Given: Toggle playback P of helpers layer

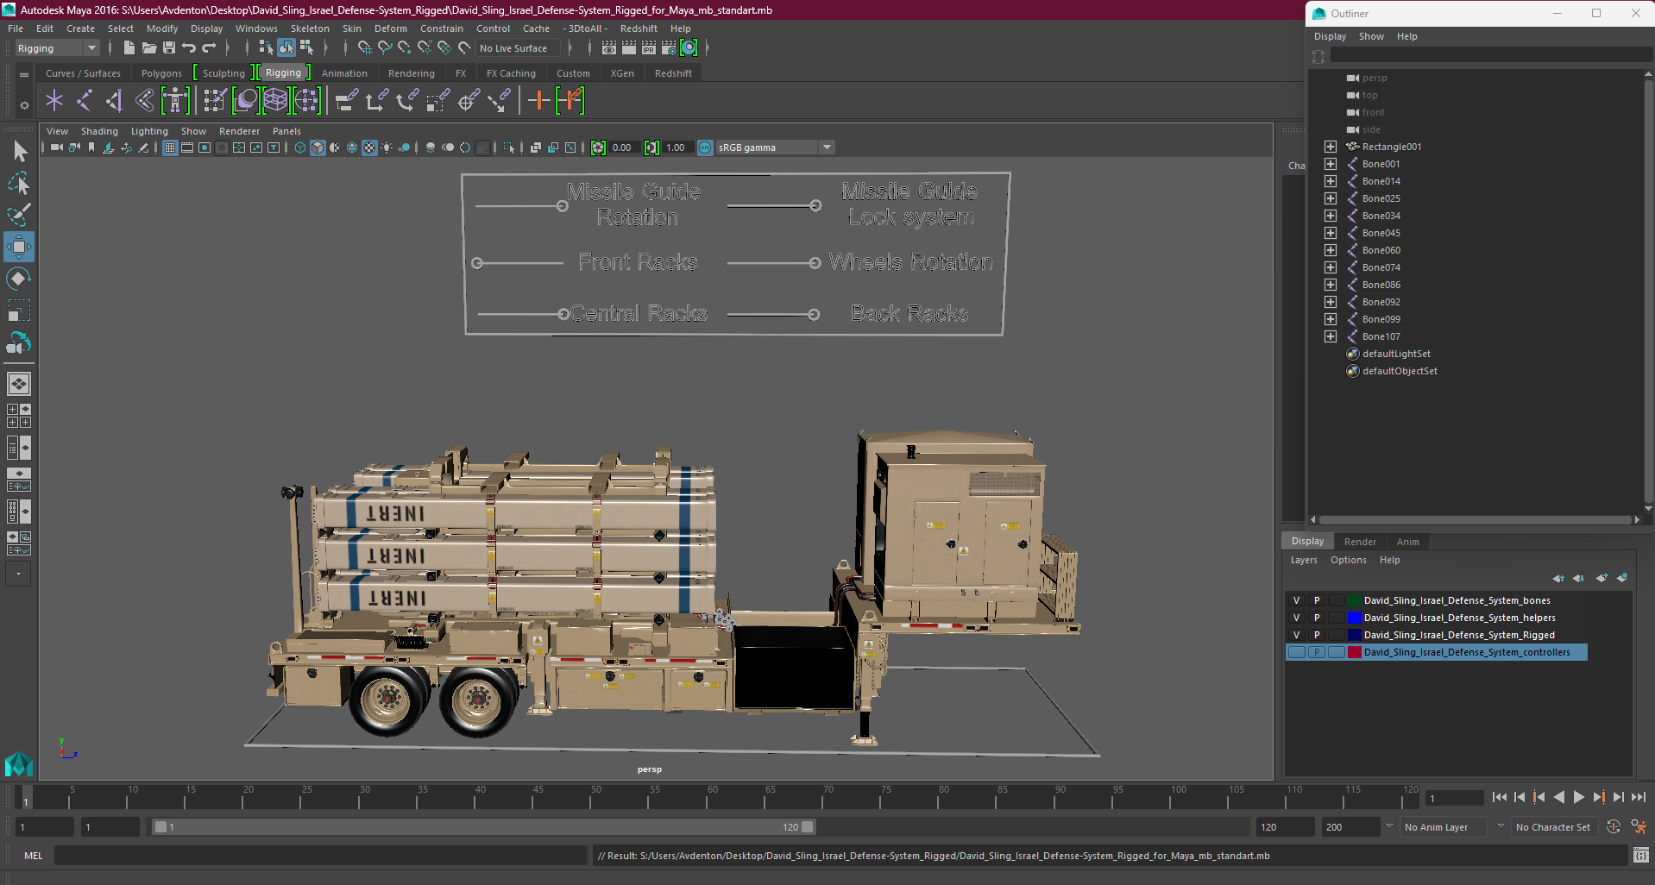Looking at the screenshot, I should (1317, 618).
